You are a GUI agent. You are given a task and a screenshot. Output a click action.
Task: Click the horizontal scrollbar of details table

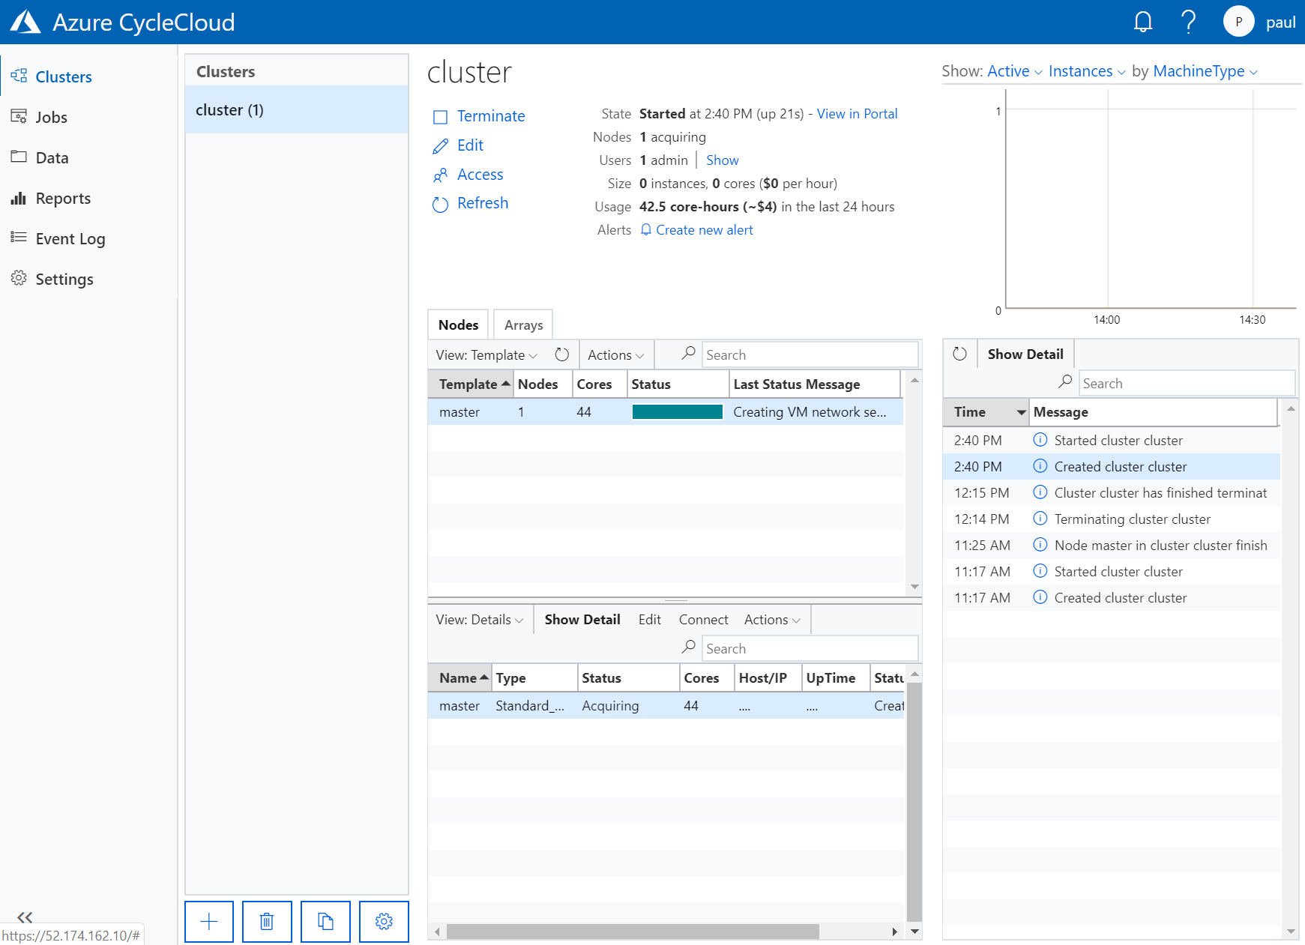click(633, 931)
